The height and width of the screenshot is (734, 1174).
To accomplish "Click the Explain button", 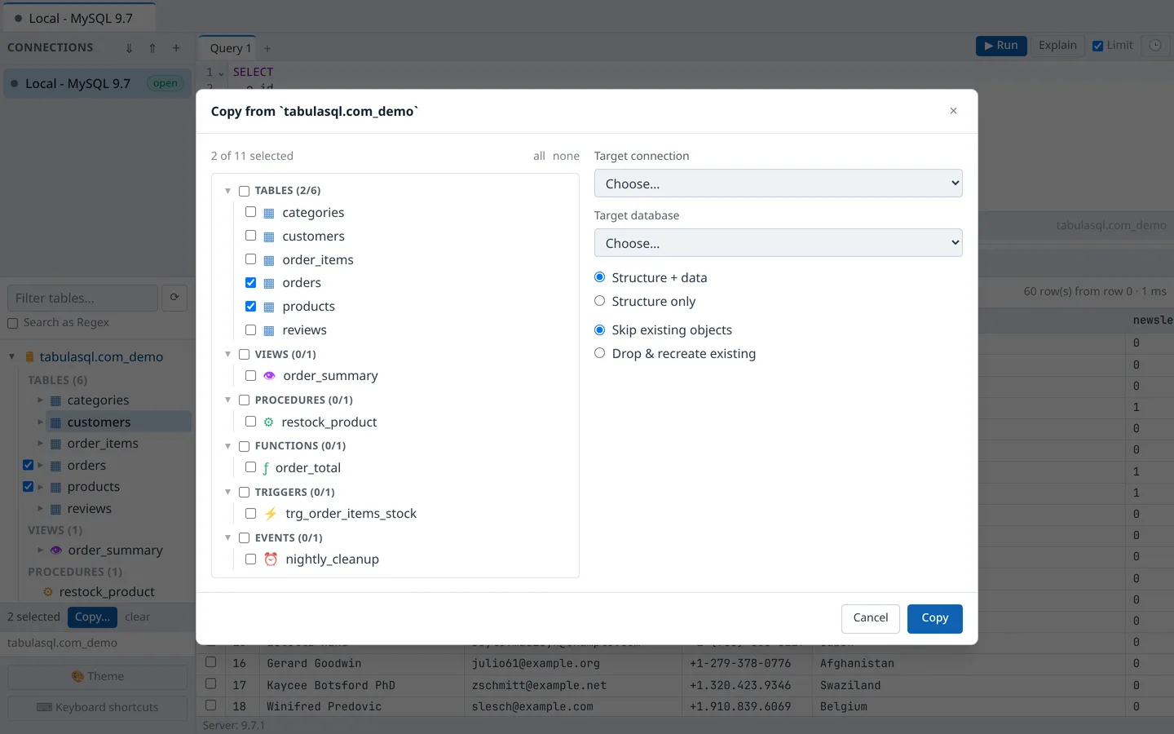I will (1057, 46).
